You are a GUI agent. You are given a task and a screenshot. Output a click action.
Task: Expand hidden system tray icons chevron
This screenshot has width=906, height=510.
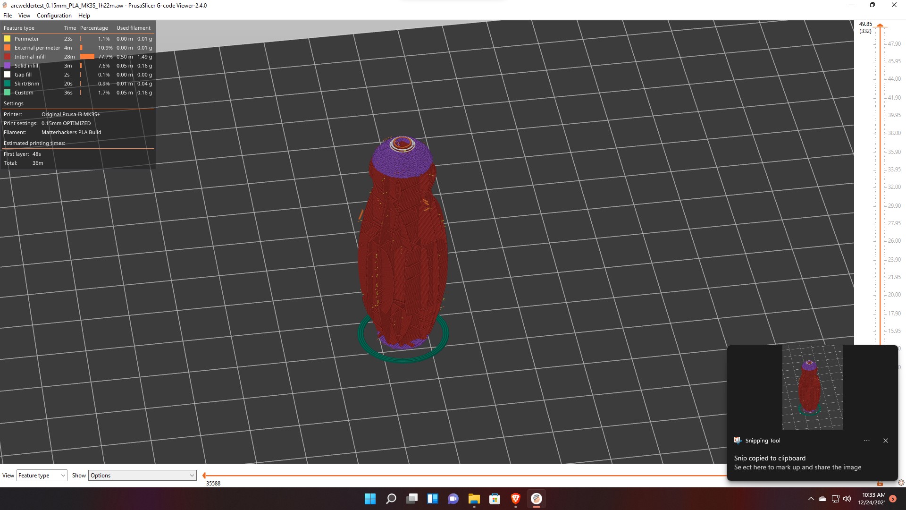click(811, 499)
